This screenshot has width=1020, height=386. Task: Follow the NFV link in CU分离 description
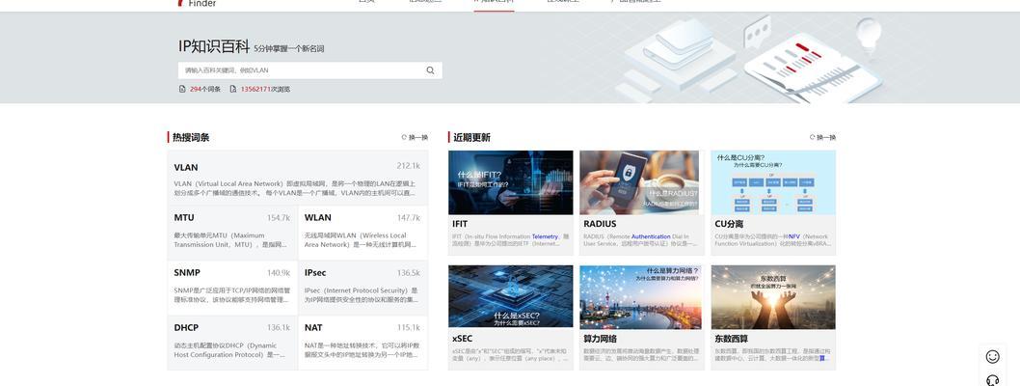point(793,237)
